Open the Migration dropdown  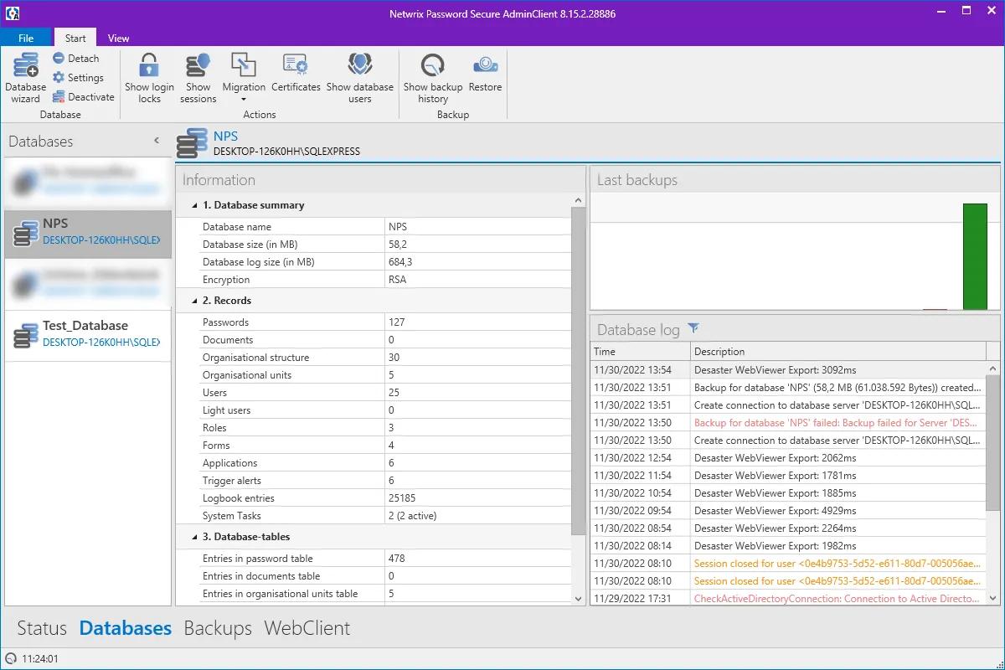(244, 77)
